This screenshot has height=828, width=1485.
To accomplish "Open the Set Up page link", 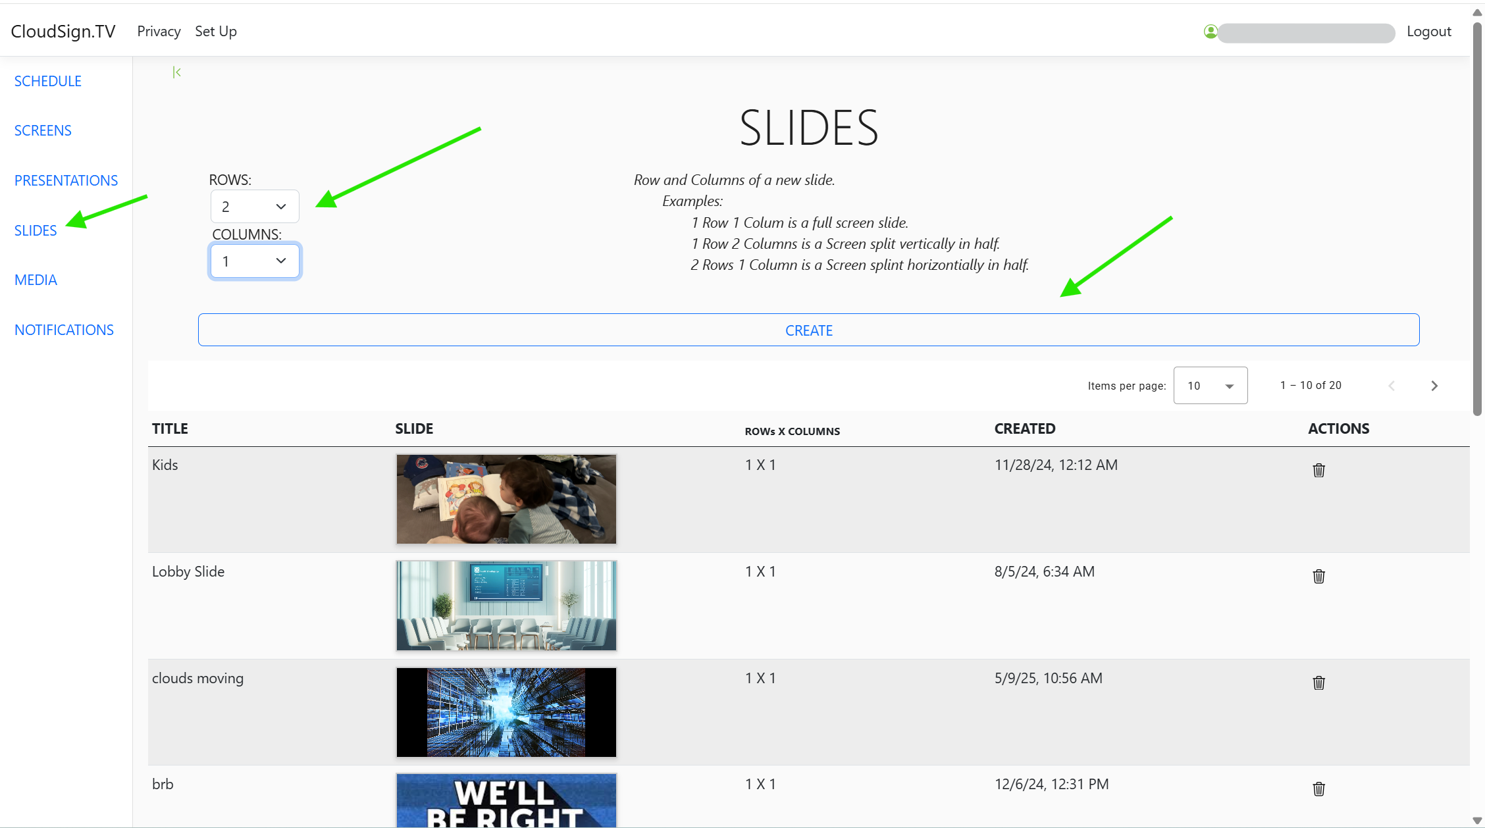I will click(215, 32).
